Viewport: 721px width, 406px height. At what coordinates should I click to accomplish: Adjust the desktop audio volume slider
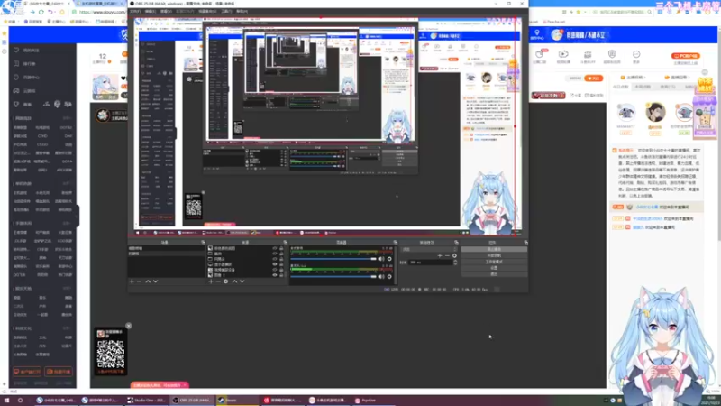click(333, 259)
